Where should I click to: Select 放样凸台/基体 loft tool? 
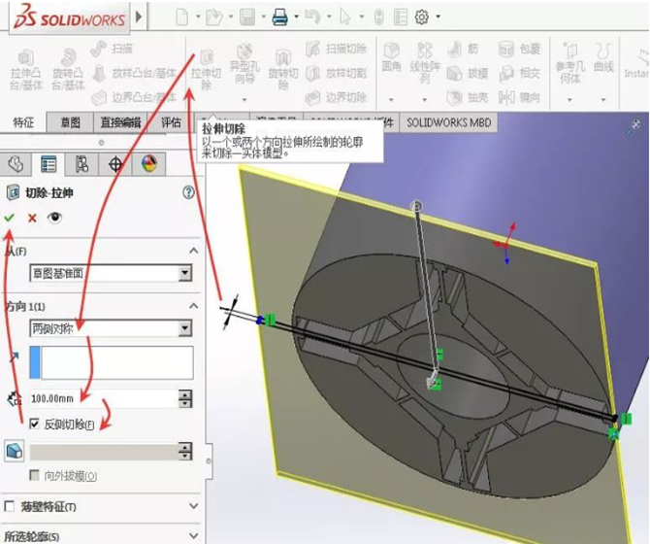coord(134,74)
